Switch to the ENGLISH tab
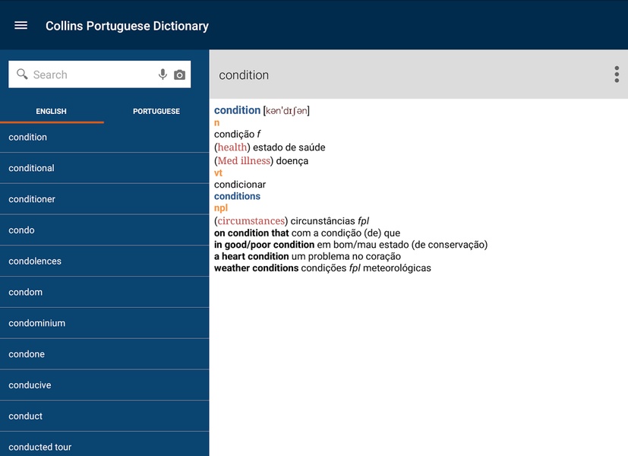Image resolution: width=628 pixels, height=456 pixels. pyautogui.click(x=52, y=112)
